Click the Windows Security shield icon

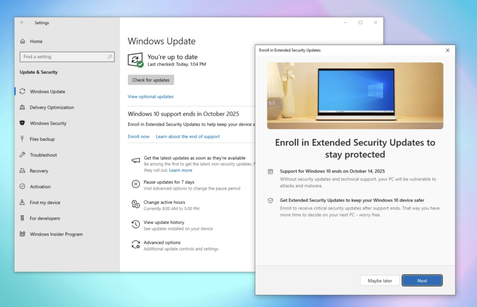pyautogui.click(x=22, y=123)
